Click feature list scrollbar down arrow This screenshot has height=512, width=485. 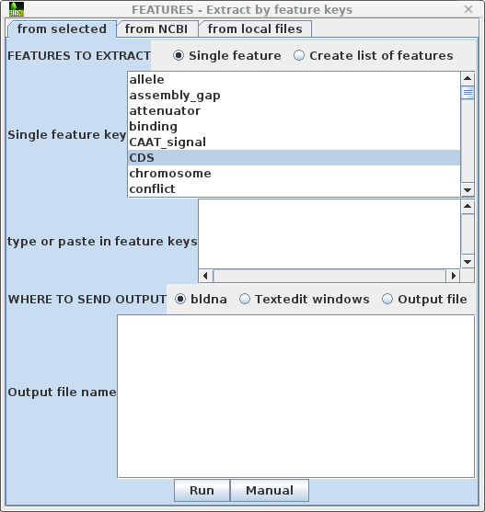[x=468, y=190]
